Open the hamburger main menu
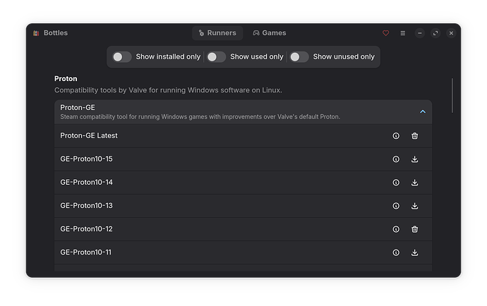Screen dimensions: 487x306 (403, 33)
